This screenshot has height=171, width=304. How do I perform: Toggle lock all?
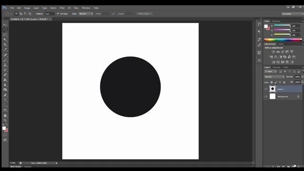[284, 82]
